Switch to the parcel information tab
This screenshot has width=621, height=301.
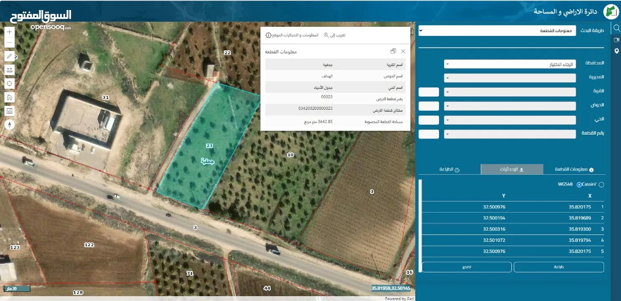tap(574, 169)
